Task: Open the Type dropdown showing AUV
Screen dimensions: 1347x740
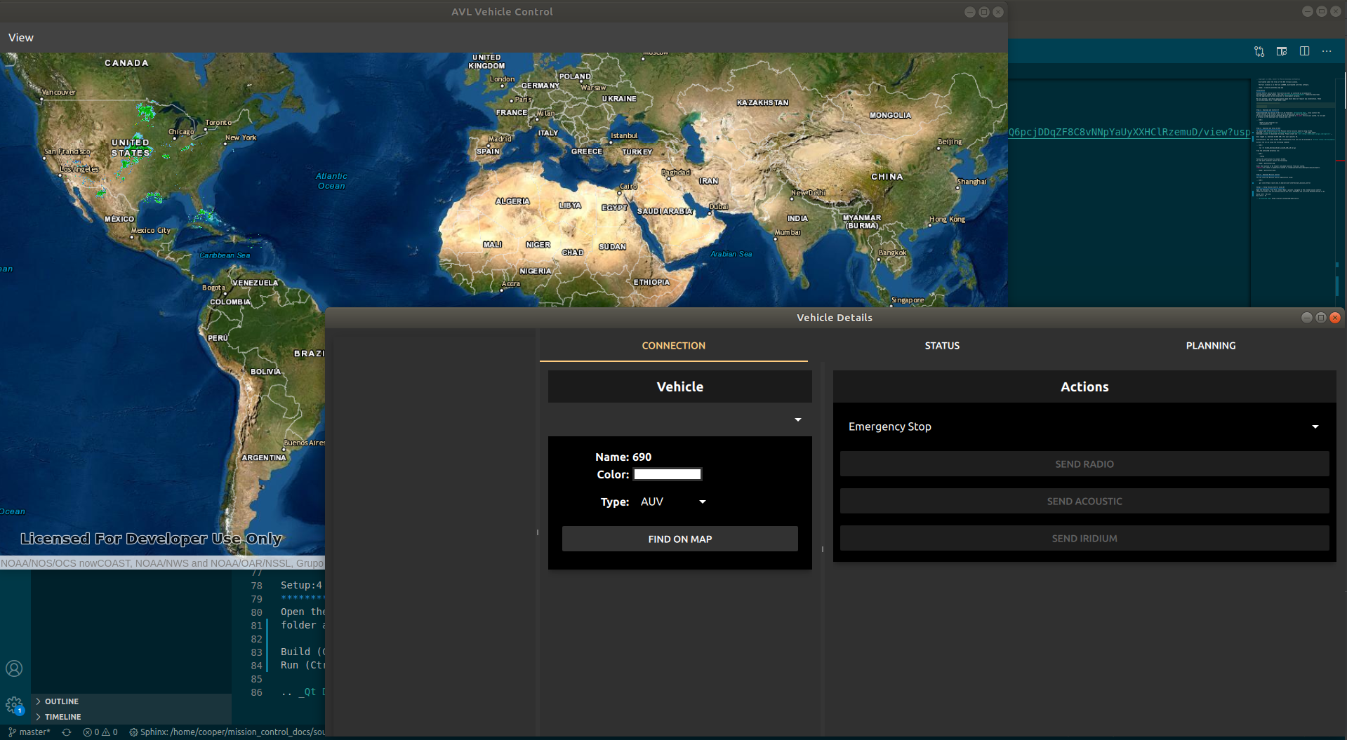Action: 673,502
